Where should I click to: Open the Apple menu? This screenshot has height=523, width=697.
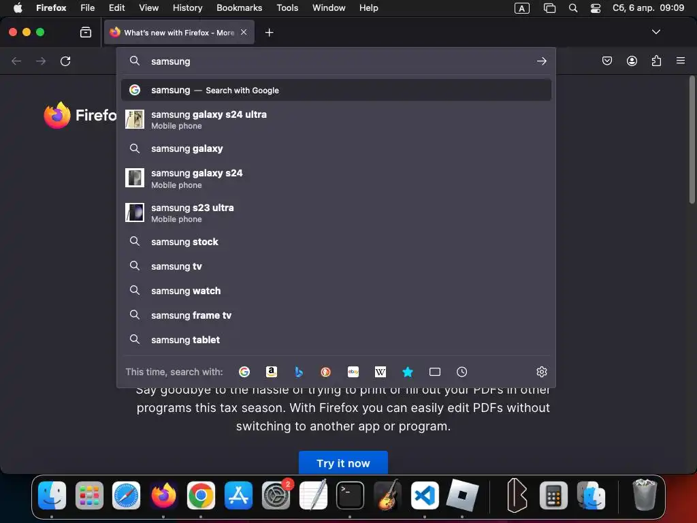tap(18, 7)
